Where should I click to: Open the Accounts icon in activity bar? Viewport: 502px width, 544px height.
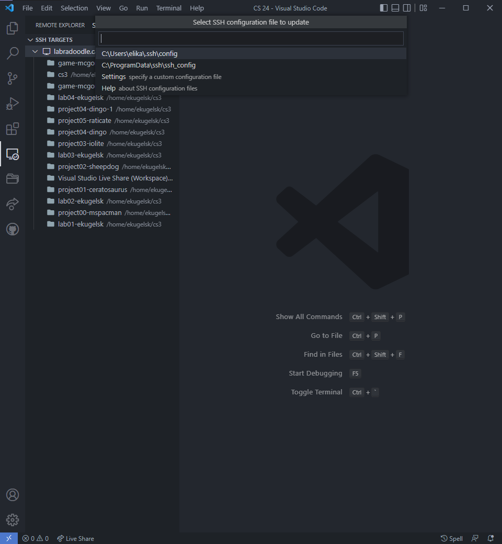pyautogui.click(x=13, y=495)
